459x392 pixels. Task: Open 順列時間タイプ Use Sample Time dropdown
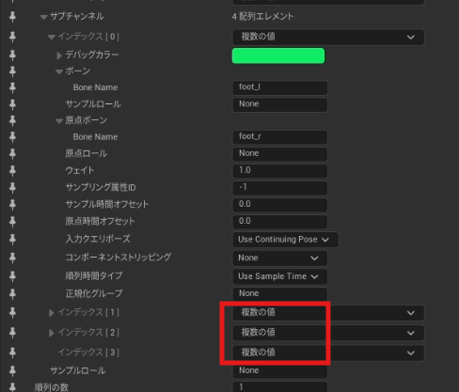coord(280,276)
